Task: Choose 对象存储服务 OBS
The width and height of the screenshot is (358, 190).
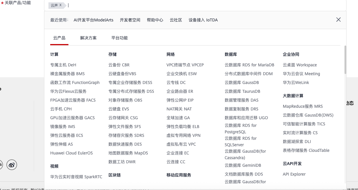Action: click(125, 100)
